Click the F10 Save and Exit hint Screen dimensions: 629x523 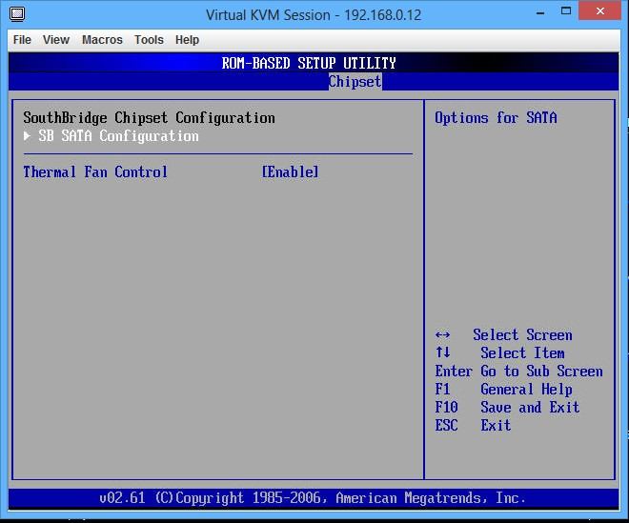pos(507,407)
